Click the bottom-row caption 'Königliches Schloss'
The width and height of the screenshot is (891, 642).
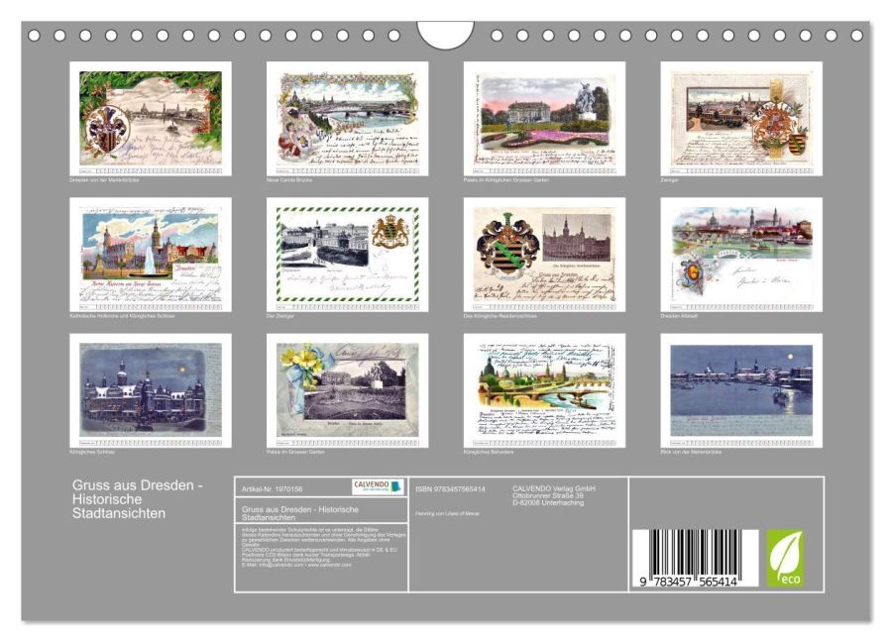92,452
